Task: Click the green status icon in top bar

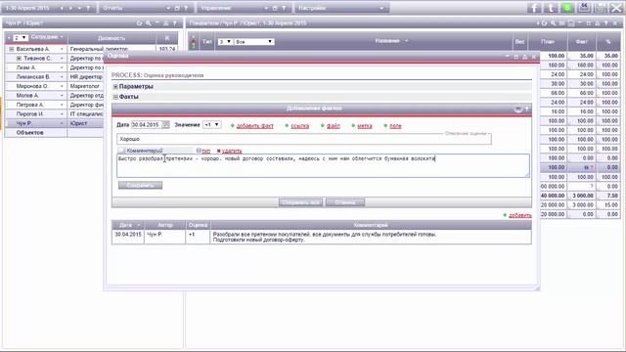Action: coord(567,8)
